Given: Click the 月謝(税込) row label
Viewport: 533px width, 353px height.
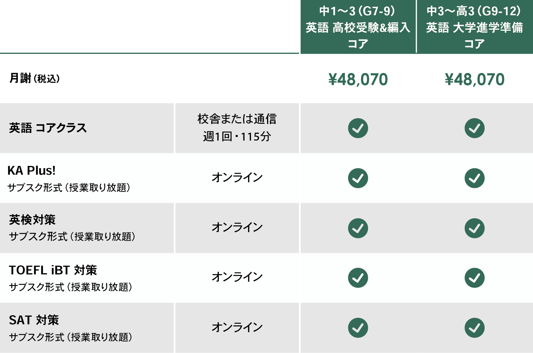Looking at the screenshot, I should (35, 78).
